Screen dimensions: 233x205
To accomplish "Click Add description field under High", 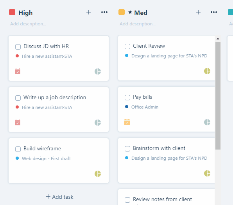I will coord(28,24).
